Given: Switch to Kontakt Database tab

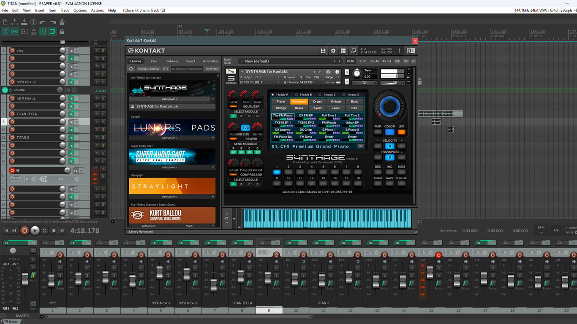Looking at the screenshot, I should [172, 61].
